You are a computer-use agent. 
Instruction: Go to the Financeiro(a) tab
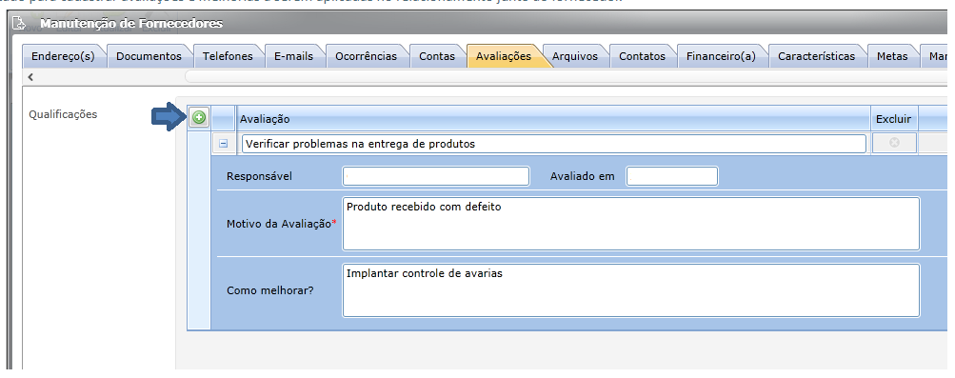pyautogui.click(x=721, y=56)
